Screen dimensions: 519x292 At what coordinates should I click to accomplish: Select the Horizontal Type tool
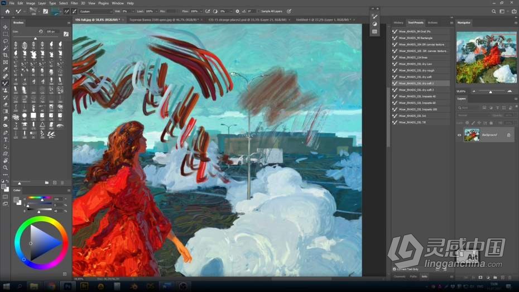(5, 140)
